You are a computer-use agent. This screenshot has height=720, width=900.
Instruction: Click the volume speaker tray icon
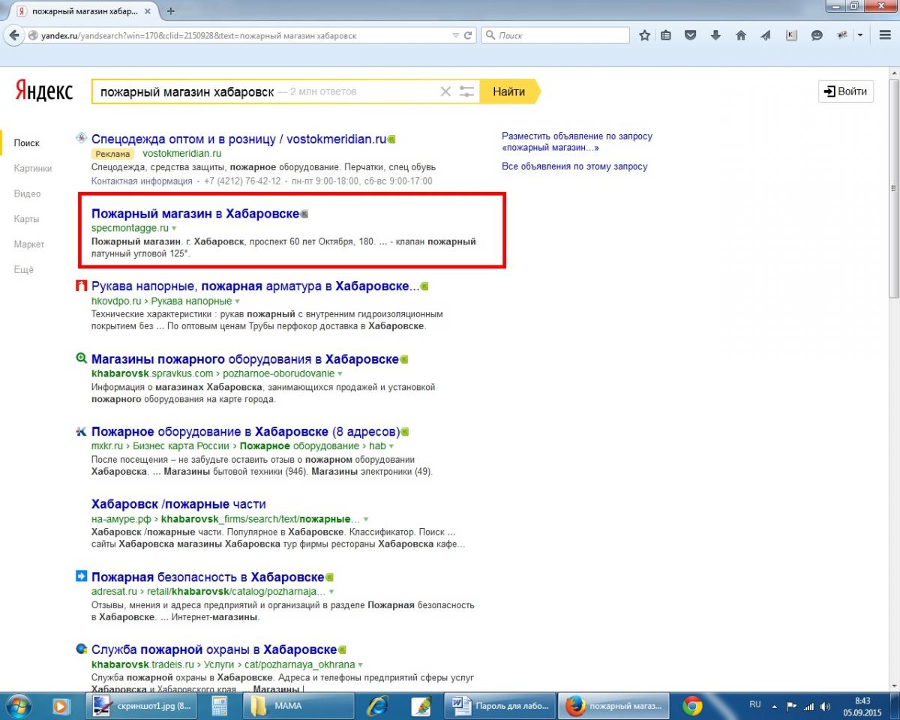826,706
